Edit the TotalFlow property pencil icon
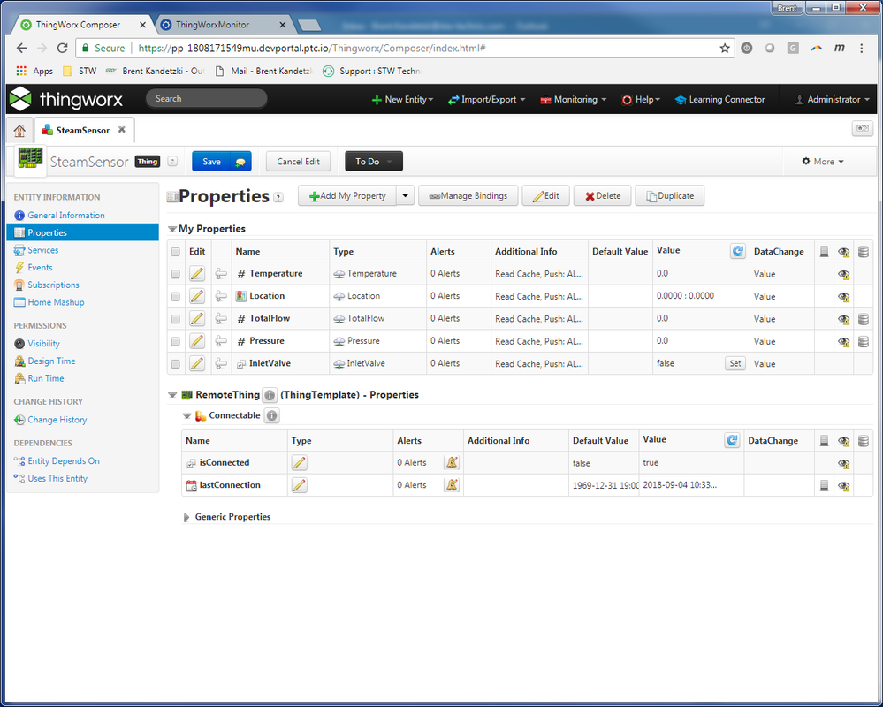The height and width of the screenshot is (707, 883). tap(196, 319)
